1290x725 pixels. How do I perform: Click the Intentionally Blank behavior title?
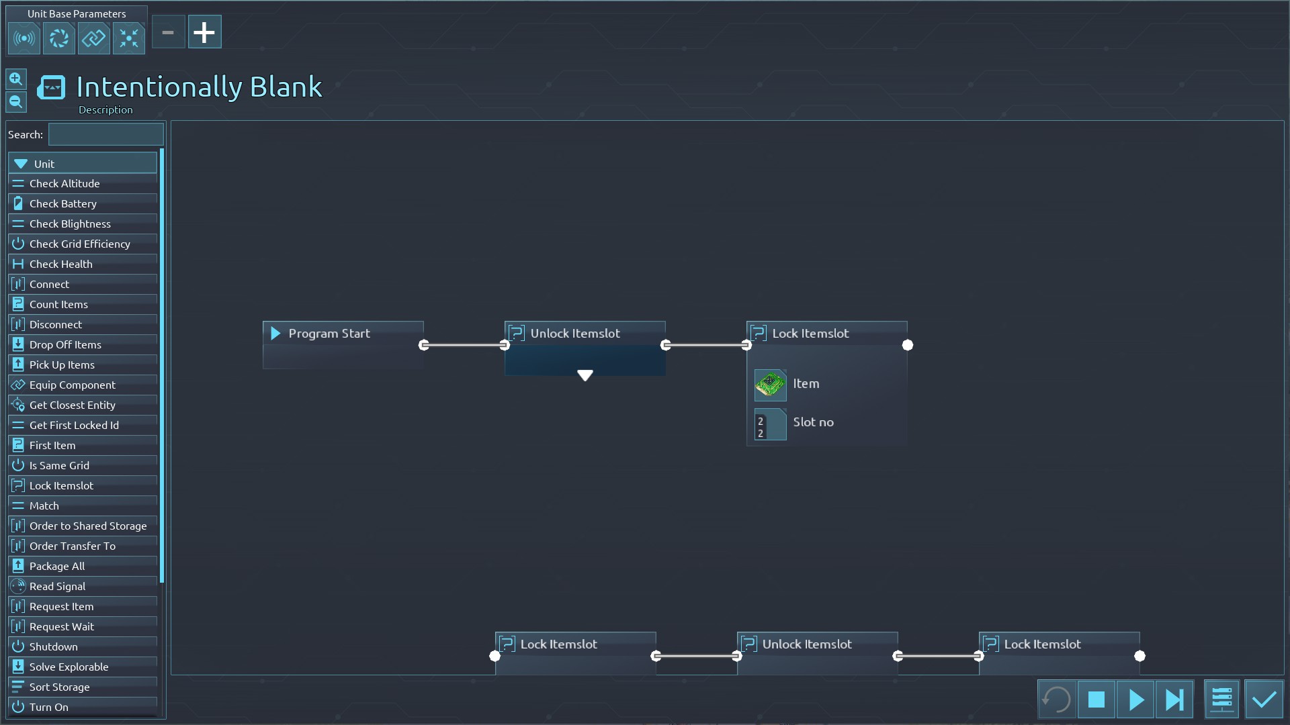[199, 87]
